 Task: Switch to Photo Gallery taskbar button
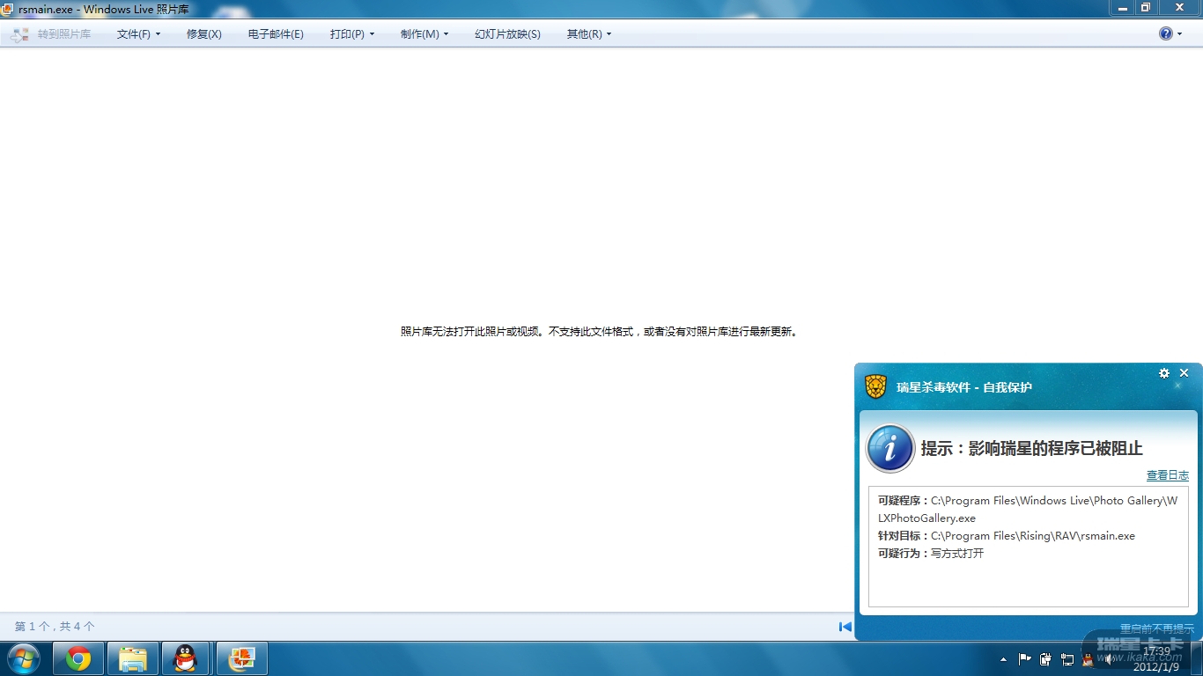click(241, 658)
